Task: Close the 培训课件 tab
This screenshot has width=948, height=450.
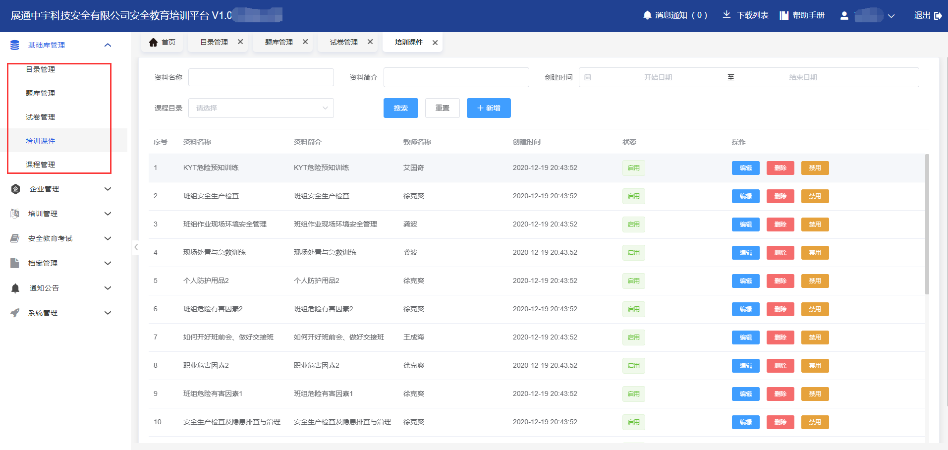Action: pyautogui.click(x=435, y=43)
